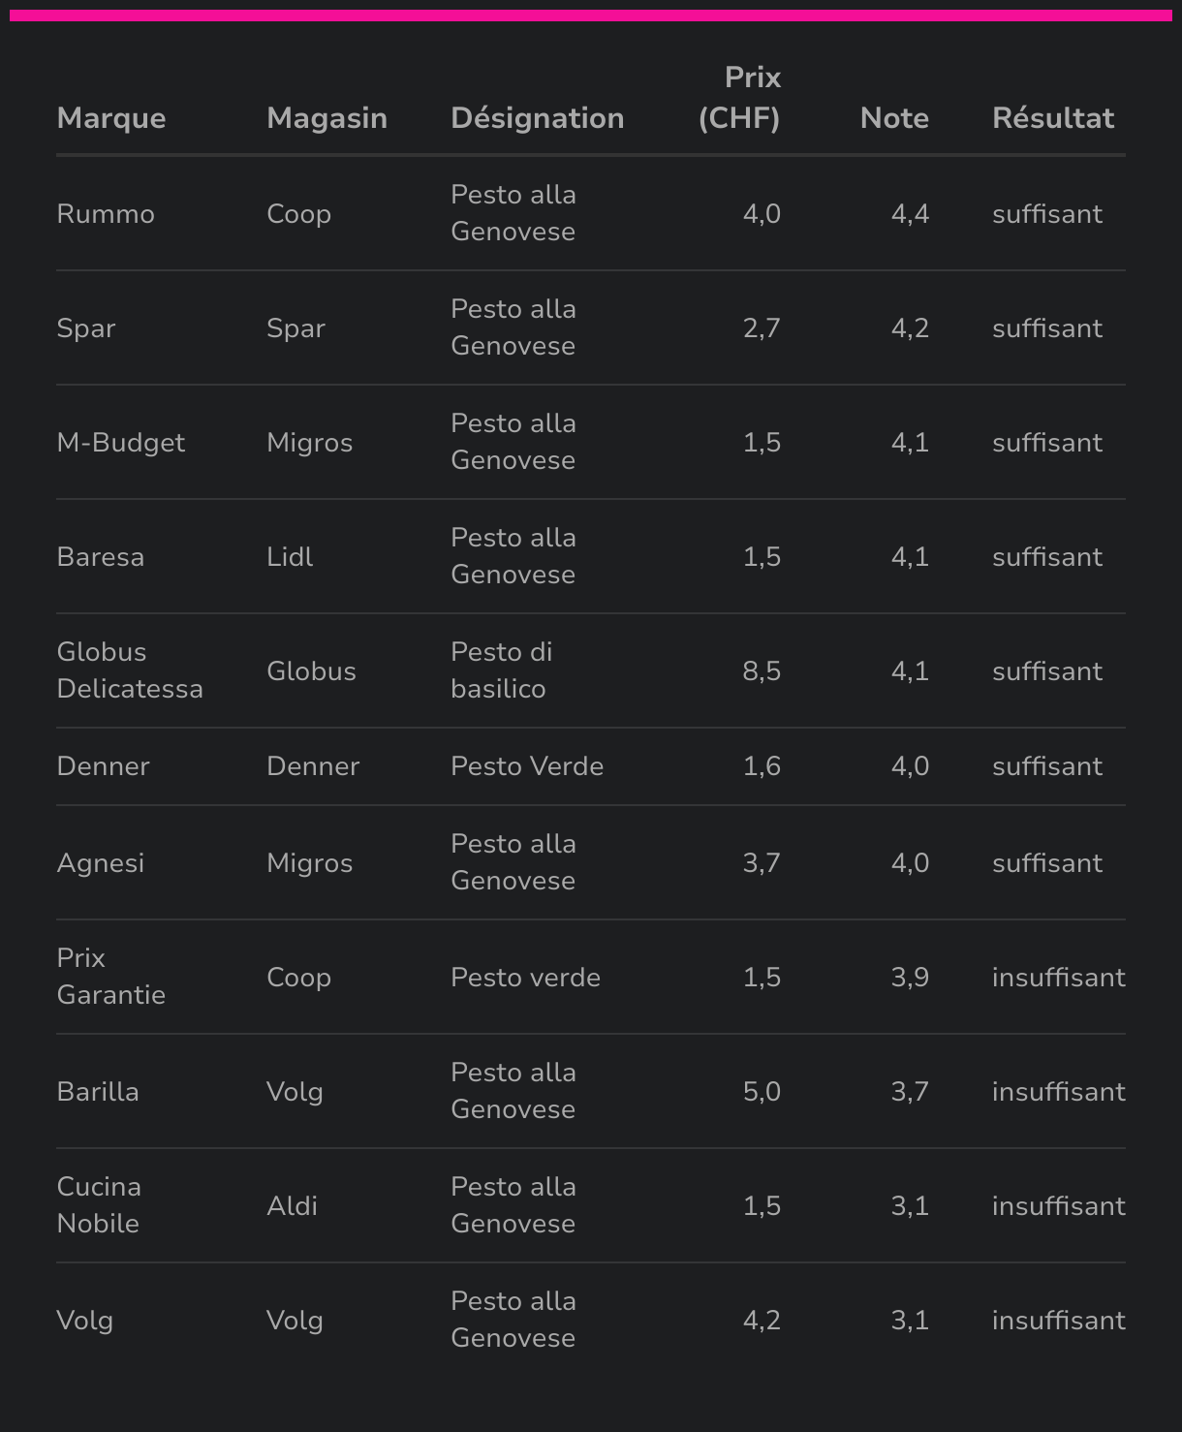Image resolution: width=1182 pixels, height=1432 pixels.
Task: Click the Note column header
Action: click(894, 118)
